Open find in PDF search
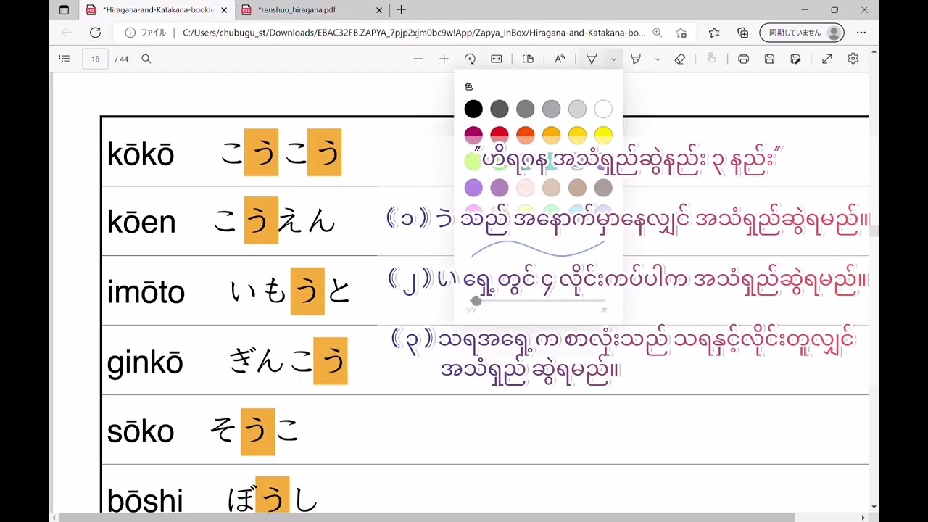928x522 pixels. 146,59
